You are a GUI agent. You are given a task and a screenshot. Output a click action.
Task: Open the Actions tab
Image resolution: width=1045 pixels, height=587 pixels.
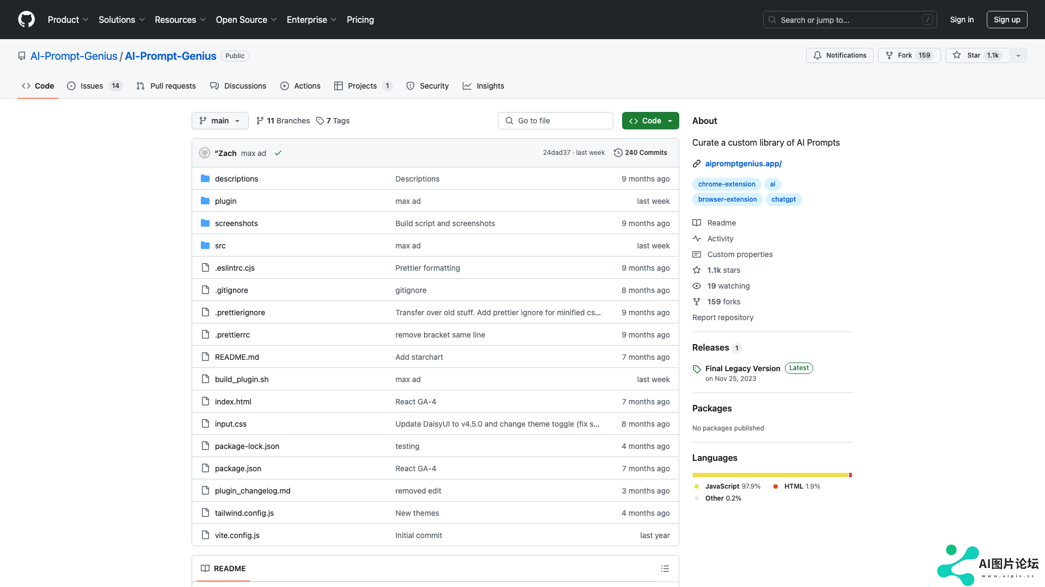(300, 86)
